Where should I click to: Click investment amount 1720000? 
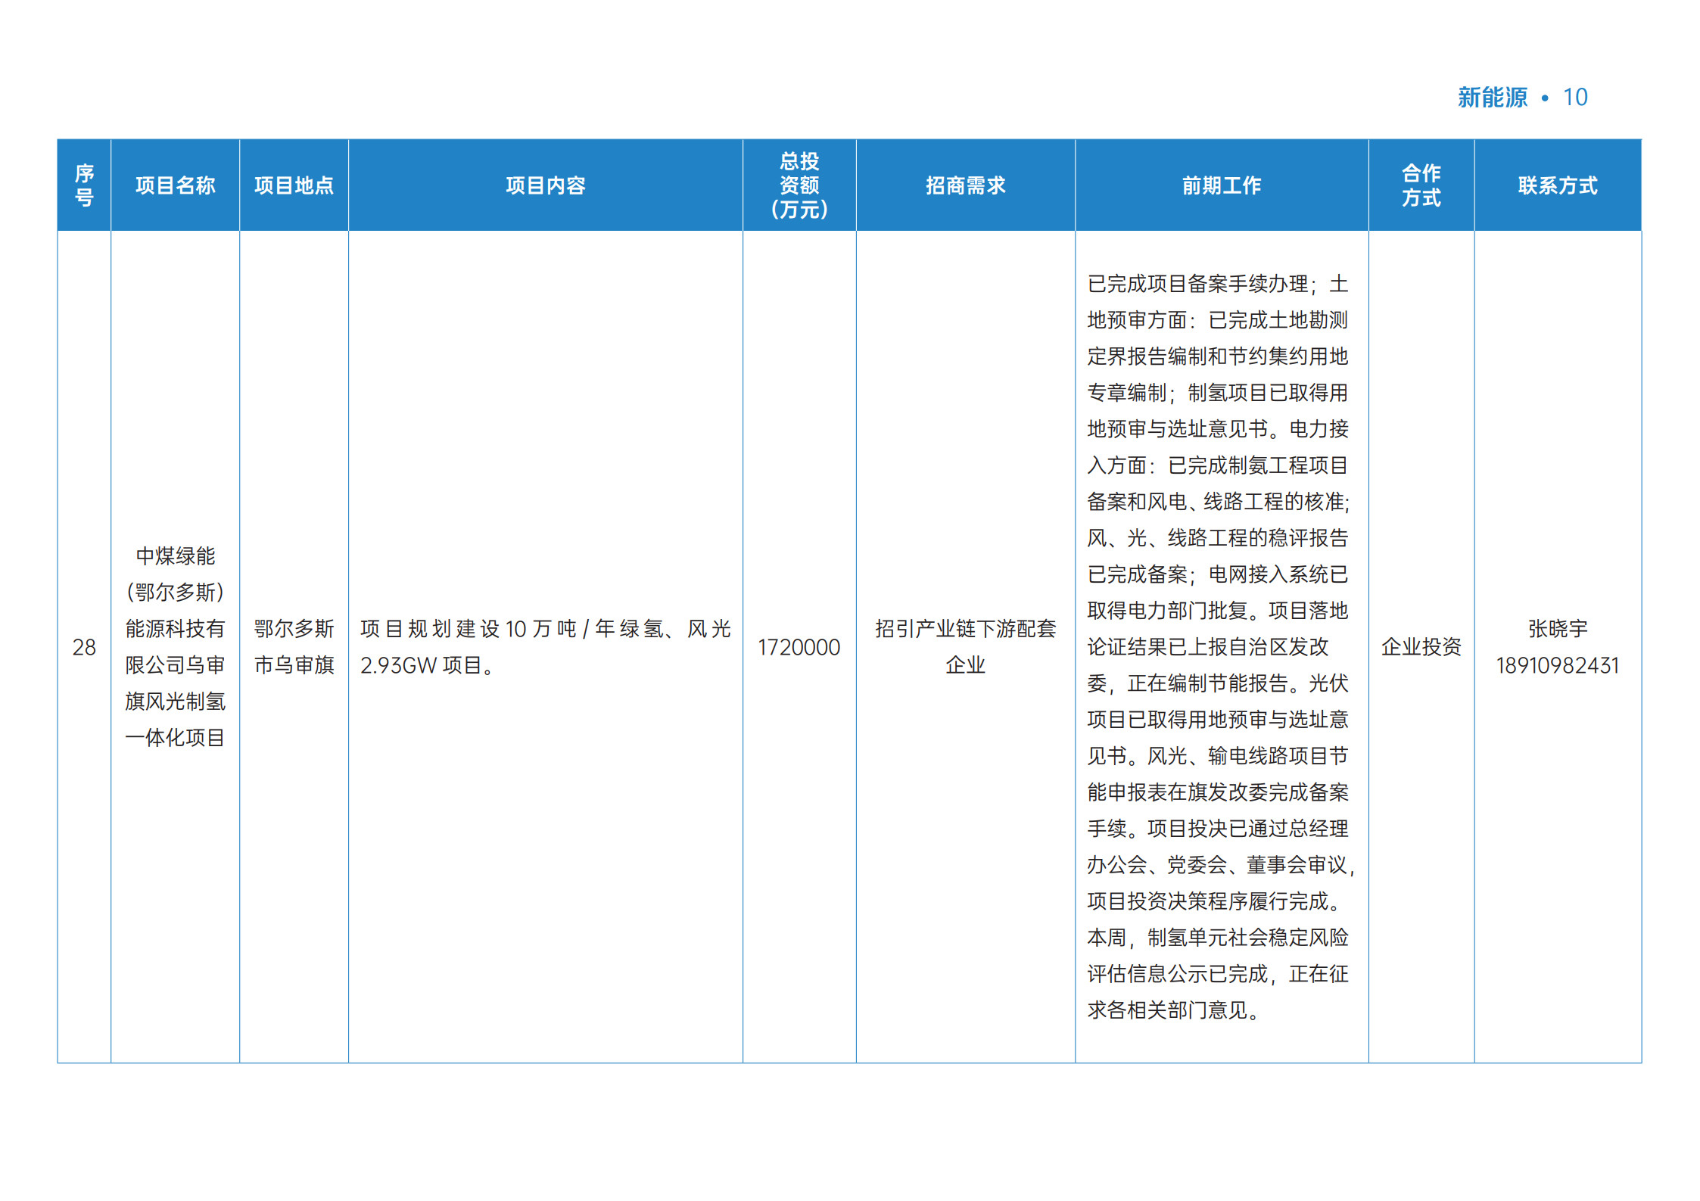point(799,647)
